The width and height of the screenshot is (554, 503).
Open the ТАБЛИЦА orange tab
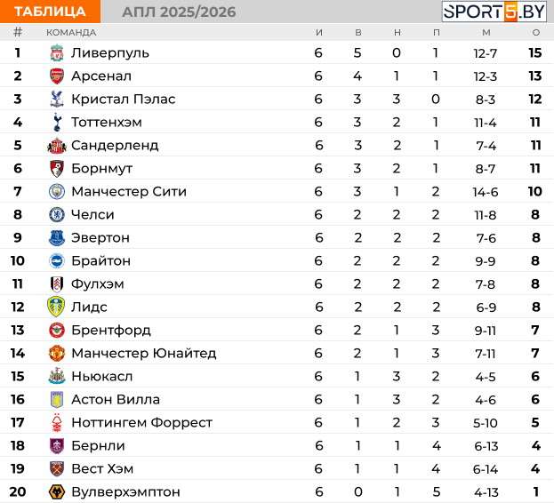50,12
